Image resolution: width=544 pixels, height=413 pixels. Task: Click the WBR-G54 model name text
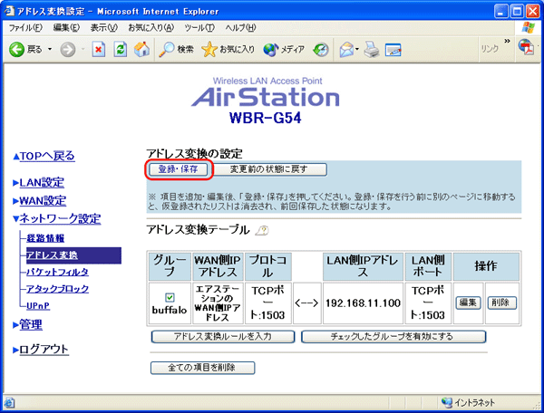pyautogui.click(x=266, y=118)
